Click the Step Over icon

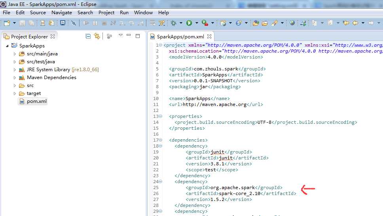coord(131,23)
